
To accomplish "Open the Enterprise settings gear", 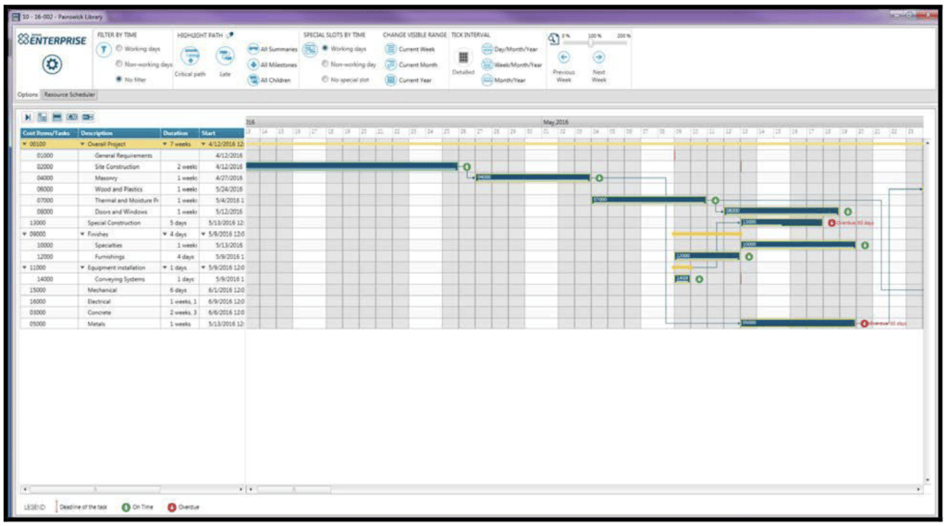I will (52, 65).
